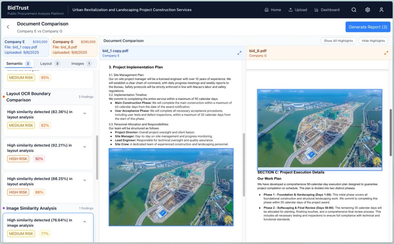Viewport: 394px width, 244px height.
Task: Click the bid_6.pdf document scrollbar
Action: [391, 133]
